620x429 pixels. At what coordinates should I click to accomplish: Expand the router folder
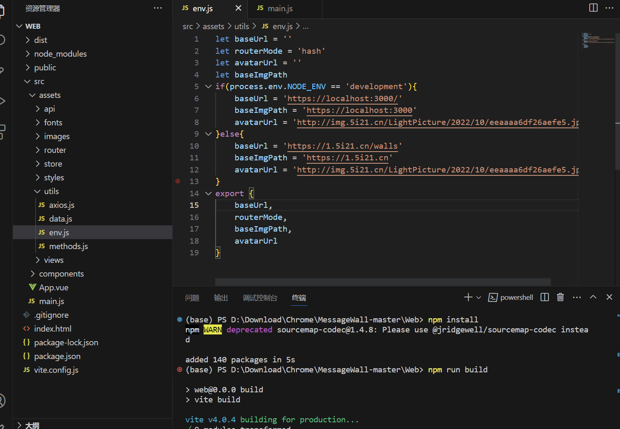tap(37, 150)
